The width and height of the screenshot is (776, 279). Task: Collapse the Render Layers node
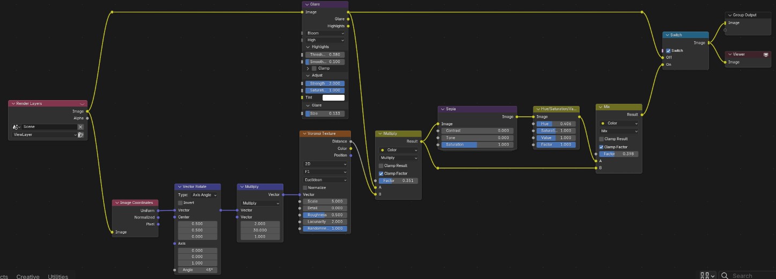pyautogui.click(x=13, y=104)
